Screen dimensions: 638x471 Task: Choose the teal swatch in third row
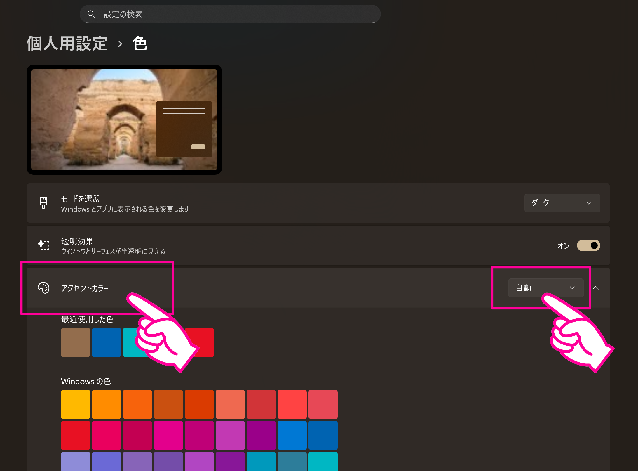(x=323, y=461)
